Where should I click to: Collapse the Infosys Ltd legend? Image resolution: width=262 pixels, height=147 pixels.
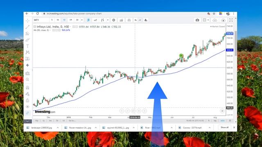(x=35, y=27)
